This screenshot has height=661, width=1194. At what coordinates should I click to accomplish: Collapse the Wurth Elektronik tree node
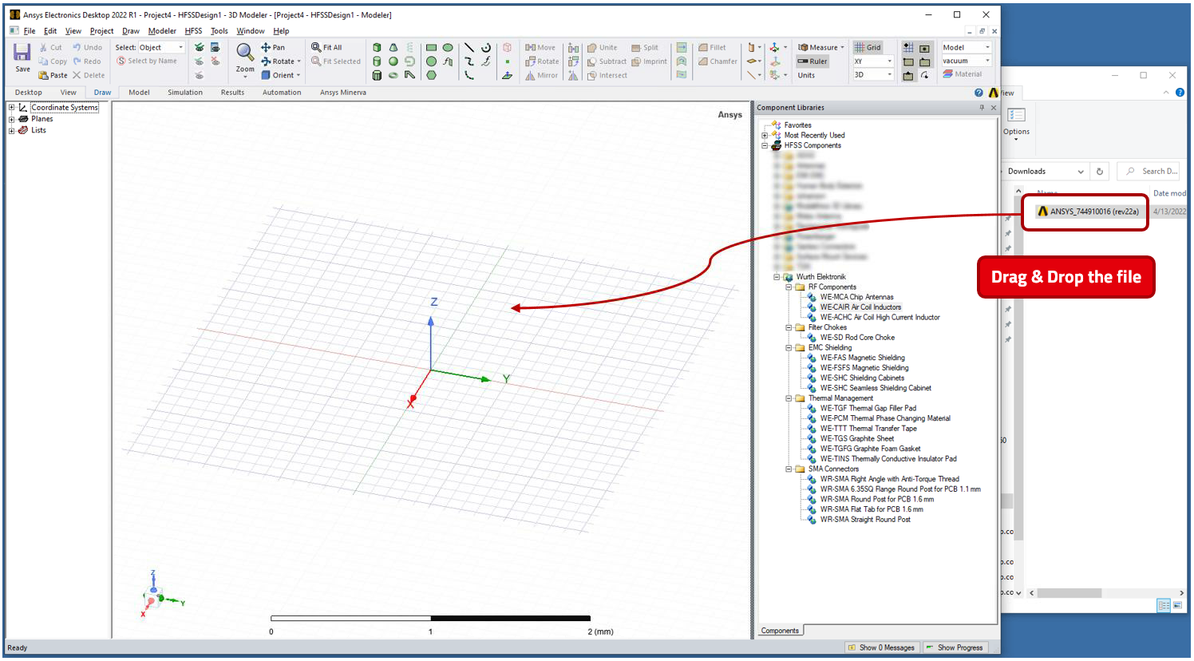point(776,276)
